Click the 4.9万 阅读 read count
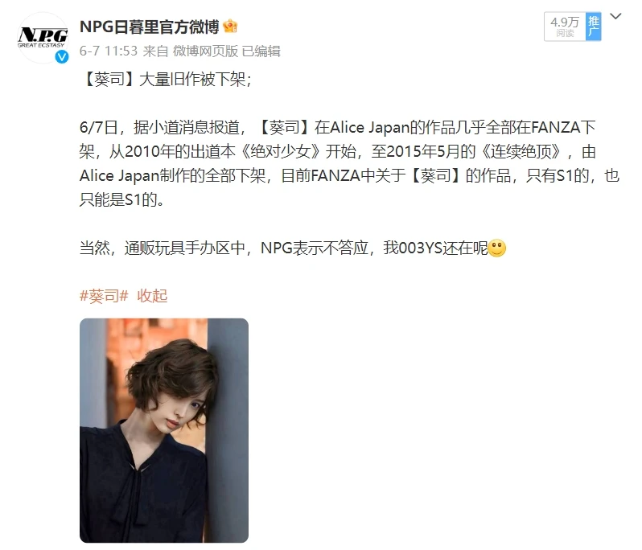Screen dimensions: 642x550 coord(565,27)
